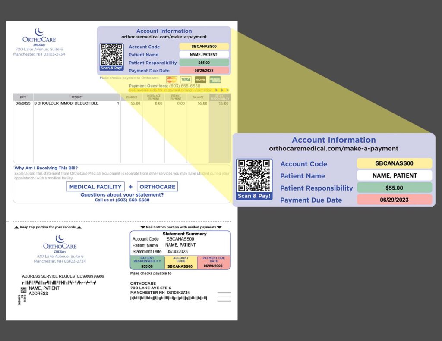
Task: Click the MEDICAL FACILITY box
Action: click(95, 187)
